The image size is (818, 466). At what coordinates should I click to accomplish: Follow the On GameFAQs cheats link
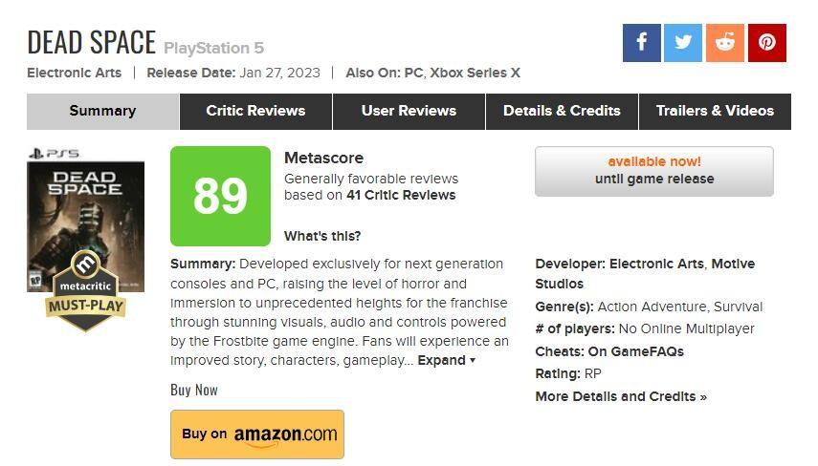(635, 351)
